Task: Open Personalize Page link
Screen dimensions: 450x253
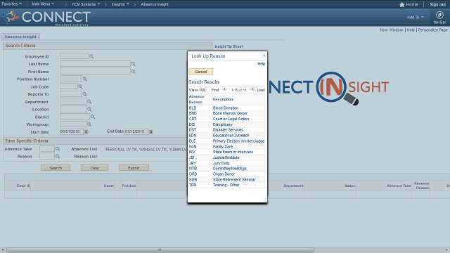Action: tap(433, 30)
